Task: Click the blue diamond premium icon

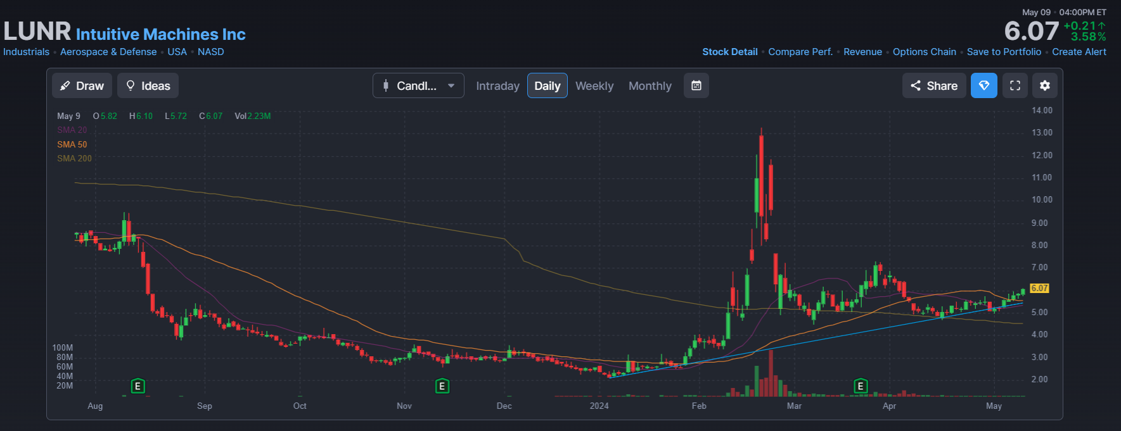Action: 984,85
